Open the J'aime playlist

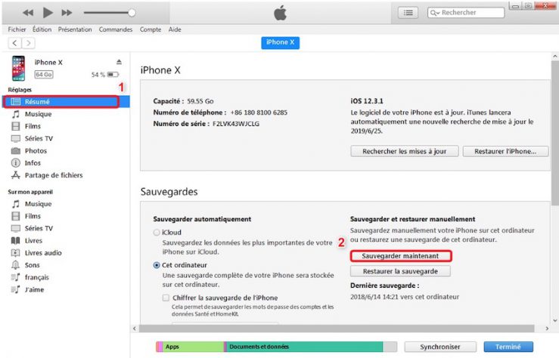click(x=34, y=289)
